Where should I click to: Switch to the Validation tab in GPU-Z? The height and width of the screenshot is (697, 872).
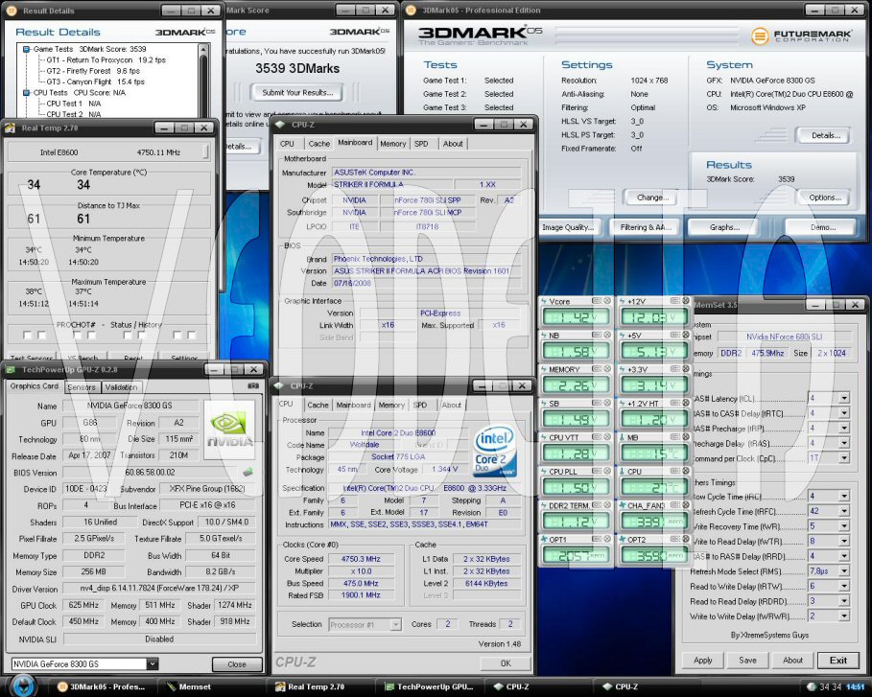tap(121, 387)
